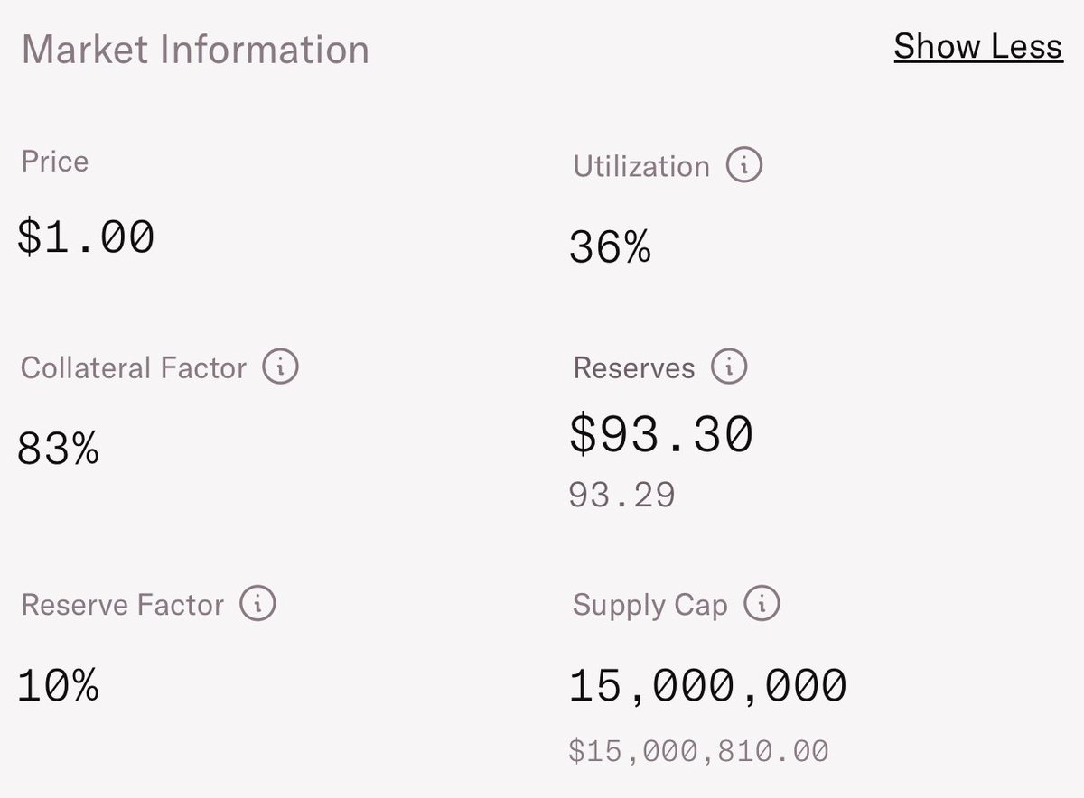The image size is (1084, 798).
Task: Click the Utilization label text
Action: pyautogui.click(x=641, y=167)
